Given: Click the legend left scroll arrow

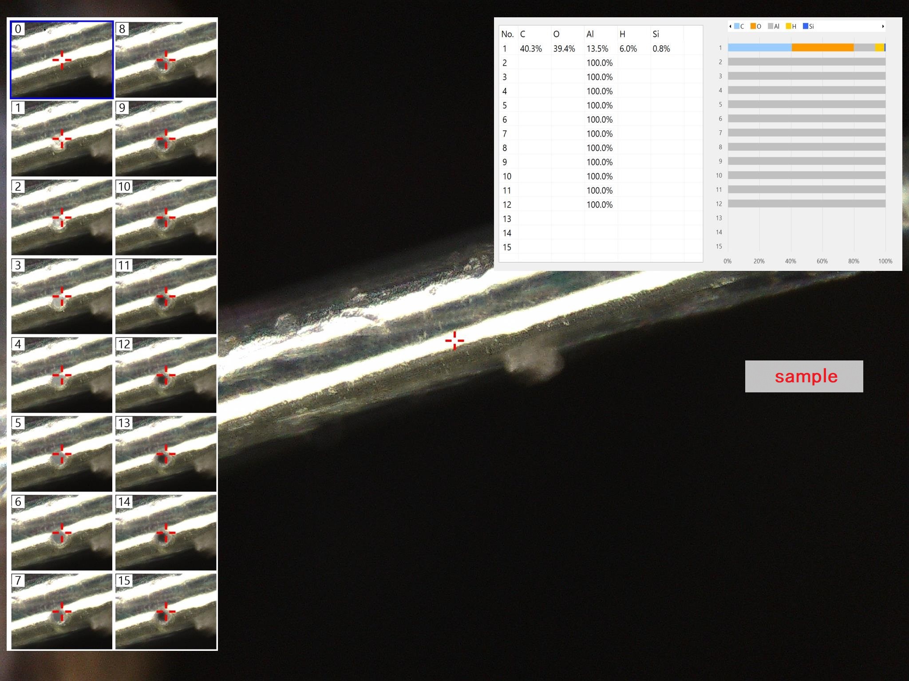Looking at the screenshot, I should pyautogui.click(x=730, y=27).
